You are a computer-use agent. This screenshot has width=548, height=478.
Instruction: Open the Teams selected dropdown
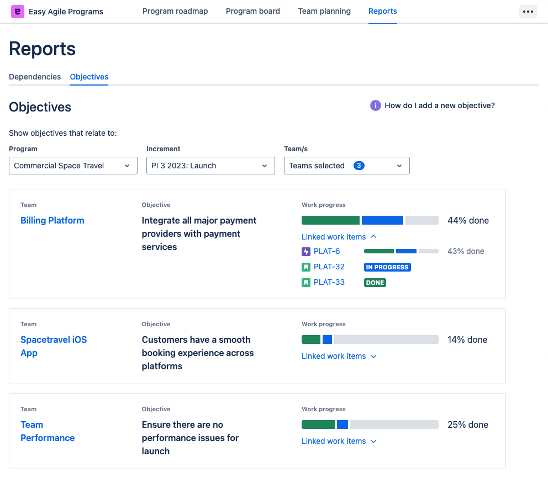click(x=346, y=166)
